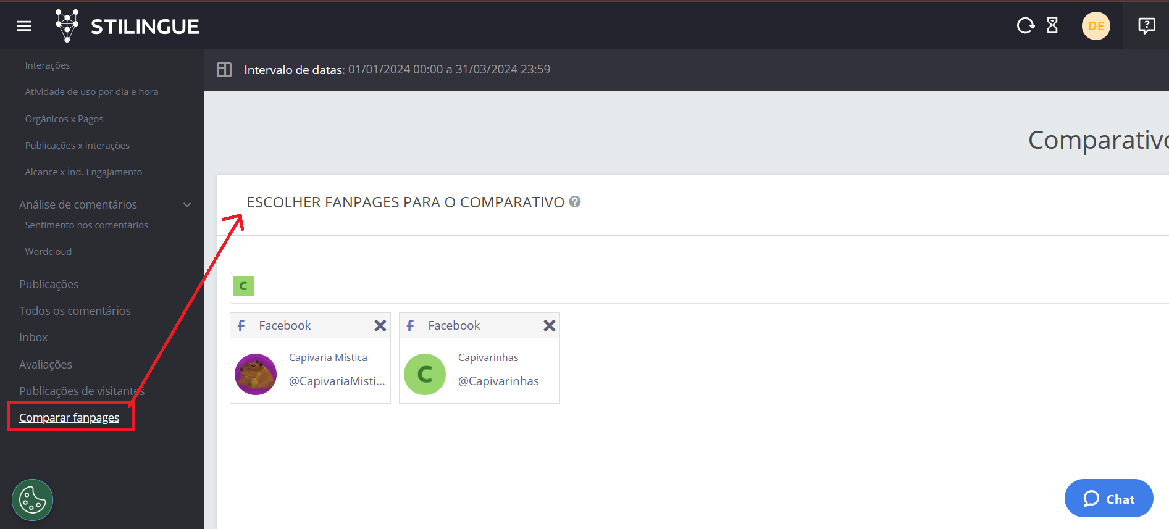
Task: Select Comparar fanpages link
Action: pos(69,417)
